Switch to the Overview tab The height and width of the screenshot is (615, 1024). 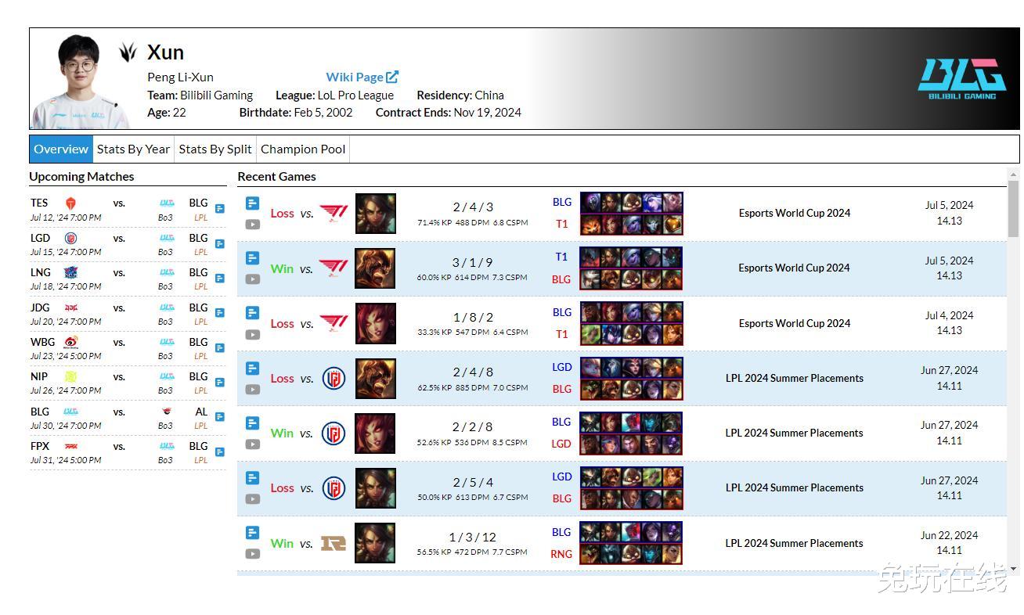(61, 149)
